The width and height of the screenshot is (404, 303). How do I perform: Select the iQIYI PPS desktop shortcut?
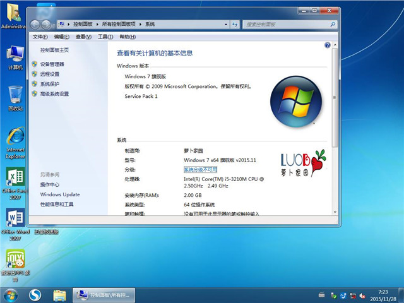[x=15, y=266]
